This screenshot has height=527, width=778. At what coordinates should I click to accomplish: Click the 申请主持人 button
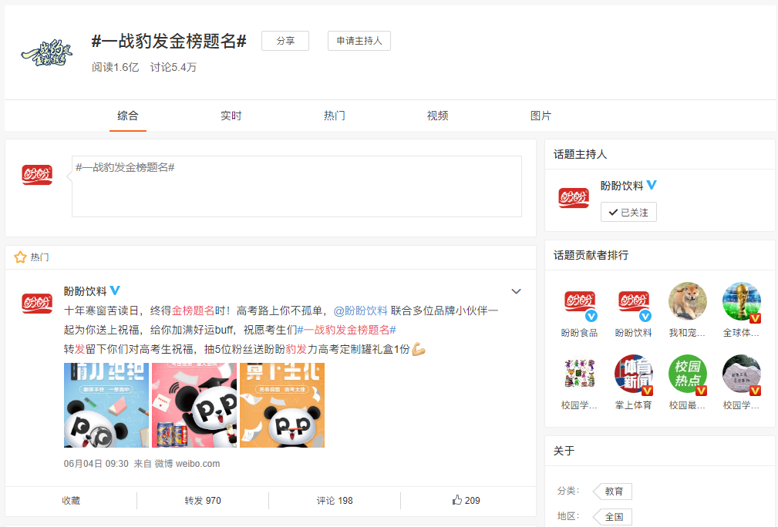point(359,41)
